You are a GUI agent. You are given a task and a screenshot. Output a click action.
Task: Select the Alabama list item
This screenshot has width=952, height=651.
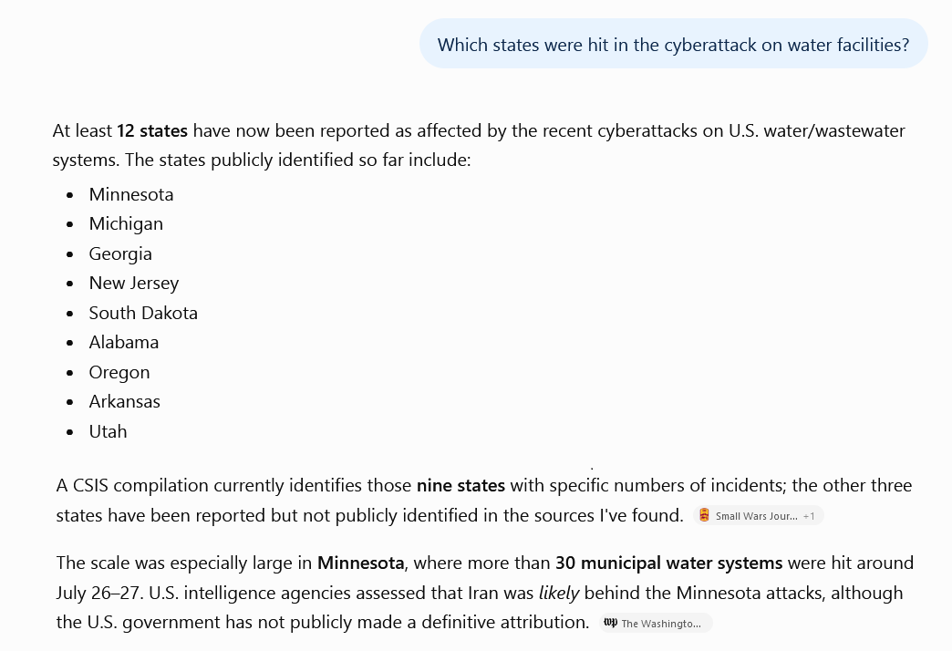124,343
